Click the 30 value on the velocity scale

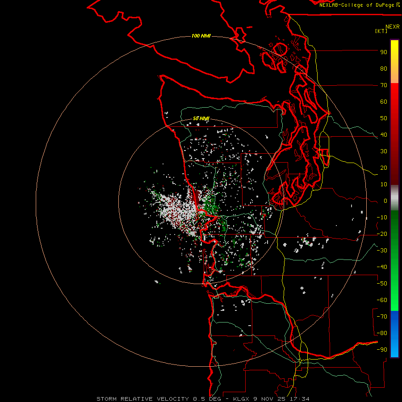point(384,151)
